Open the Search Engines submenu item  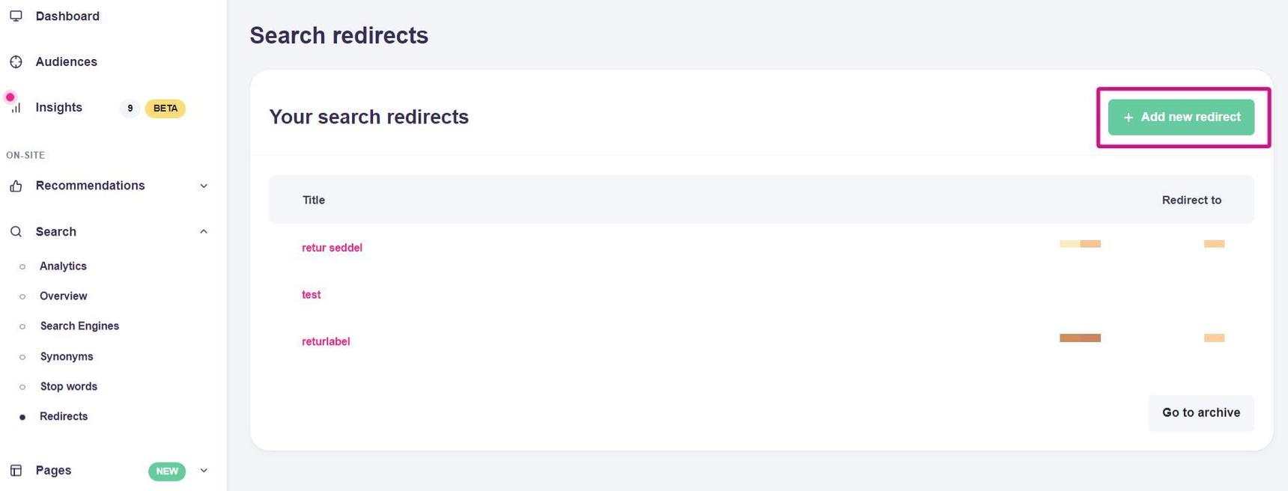[x=79, y=326]
